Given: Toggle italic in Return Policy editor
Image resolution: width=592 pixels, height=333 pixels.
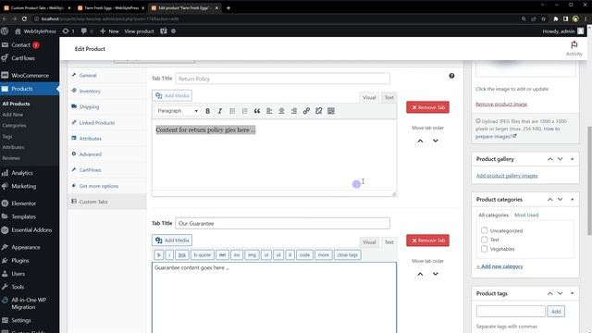Looking at the screenshot, I should pyautogui.click(x=220, y=111).
